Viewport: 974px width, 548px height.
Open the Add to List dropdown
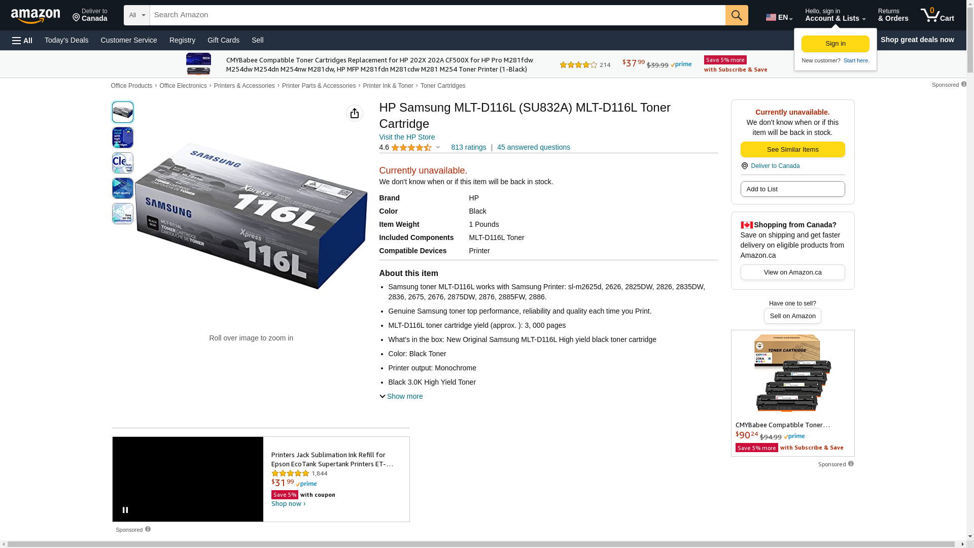(x=792, y=189)
